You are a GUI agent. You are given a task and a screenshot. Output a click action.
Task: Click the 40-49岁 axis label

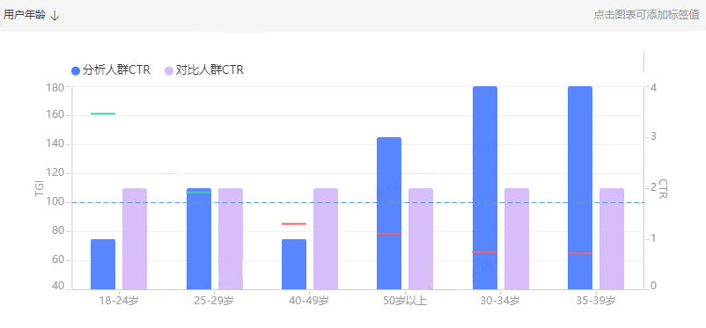click(309, 301)
